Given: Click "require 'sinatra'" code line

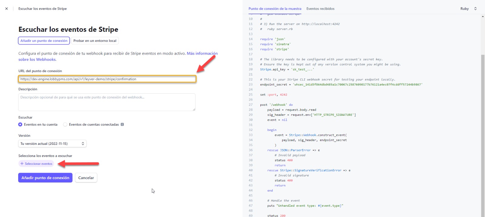Looking at the screenshot, I should pyautogui.click(x=275, y=44).
